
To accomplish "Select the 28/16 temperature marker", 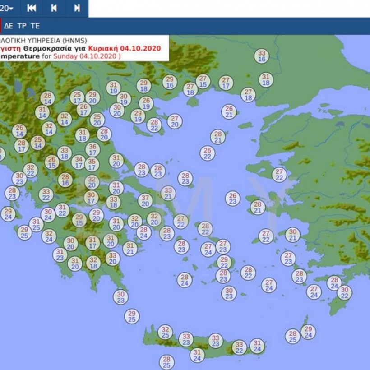I will 65,180.
